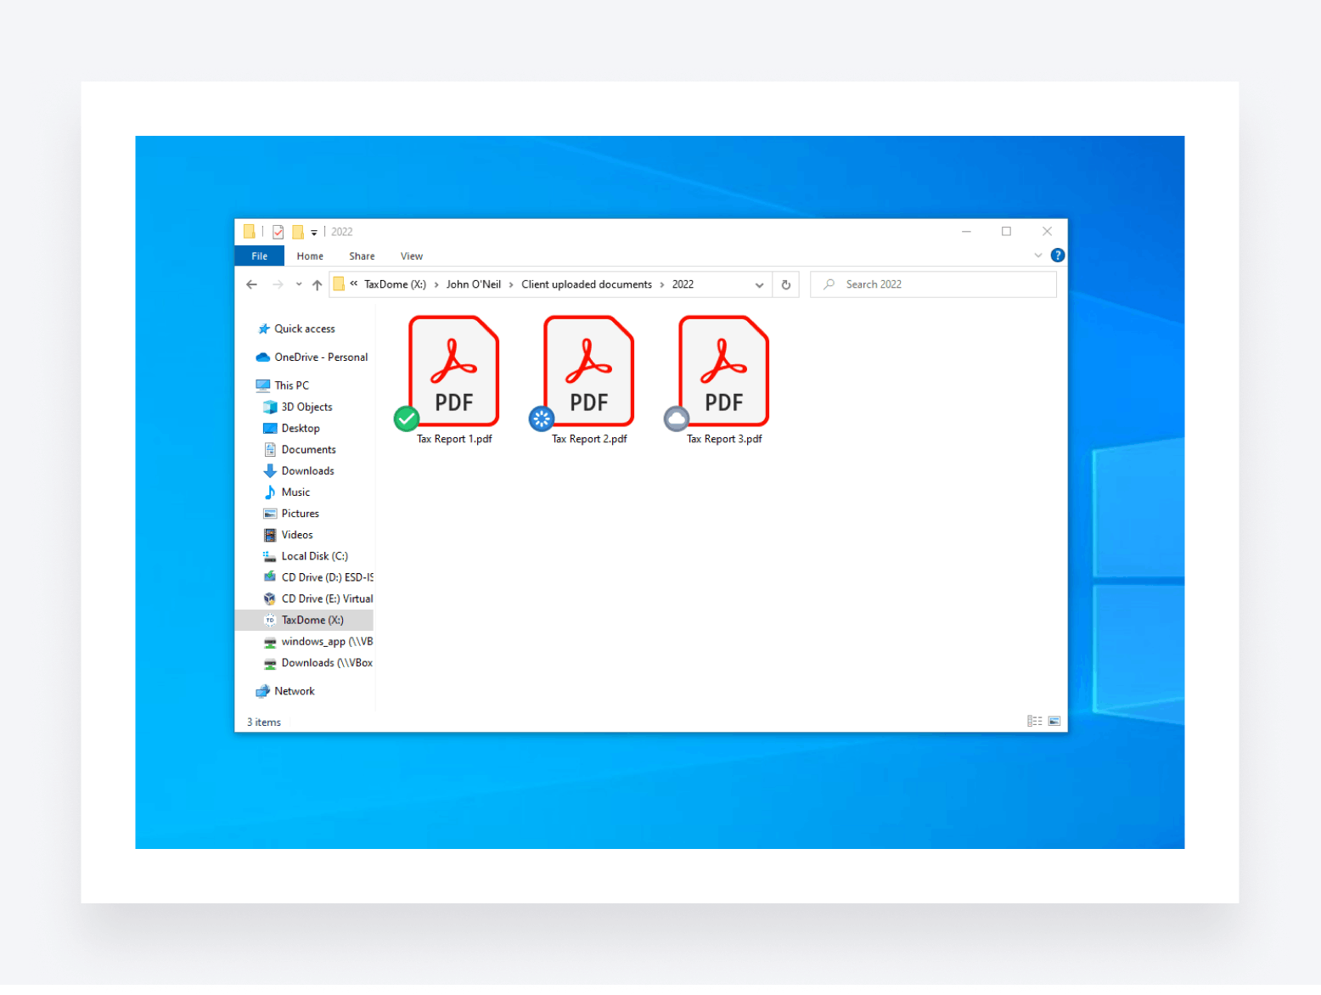The height and width of the screenshot is (995, 1321).
Task: Open the recent locations dropdown arrow
Action: point(299,285)
